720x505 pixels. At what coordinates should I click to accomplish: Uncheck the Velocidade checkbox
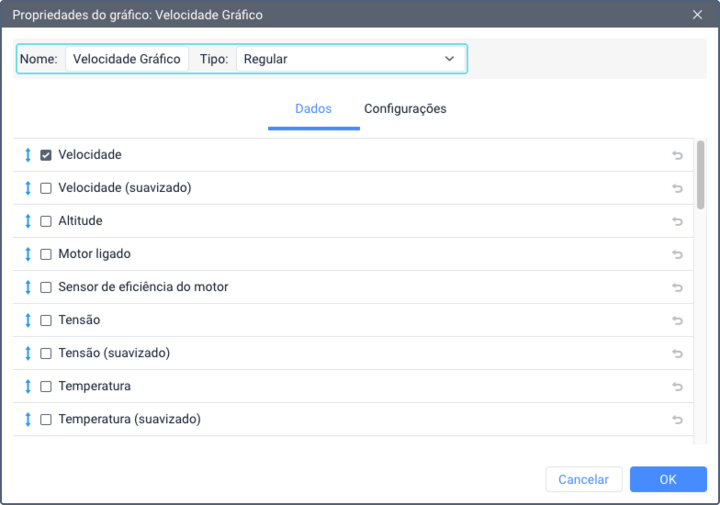(x=46, y=155)
